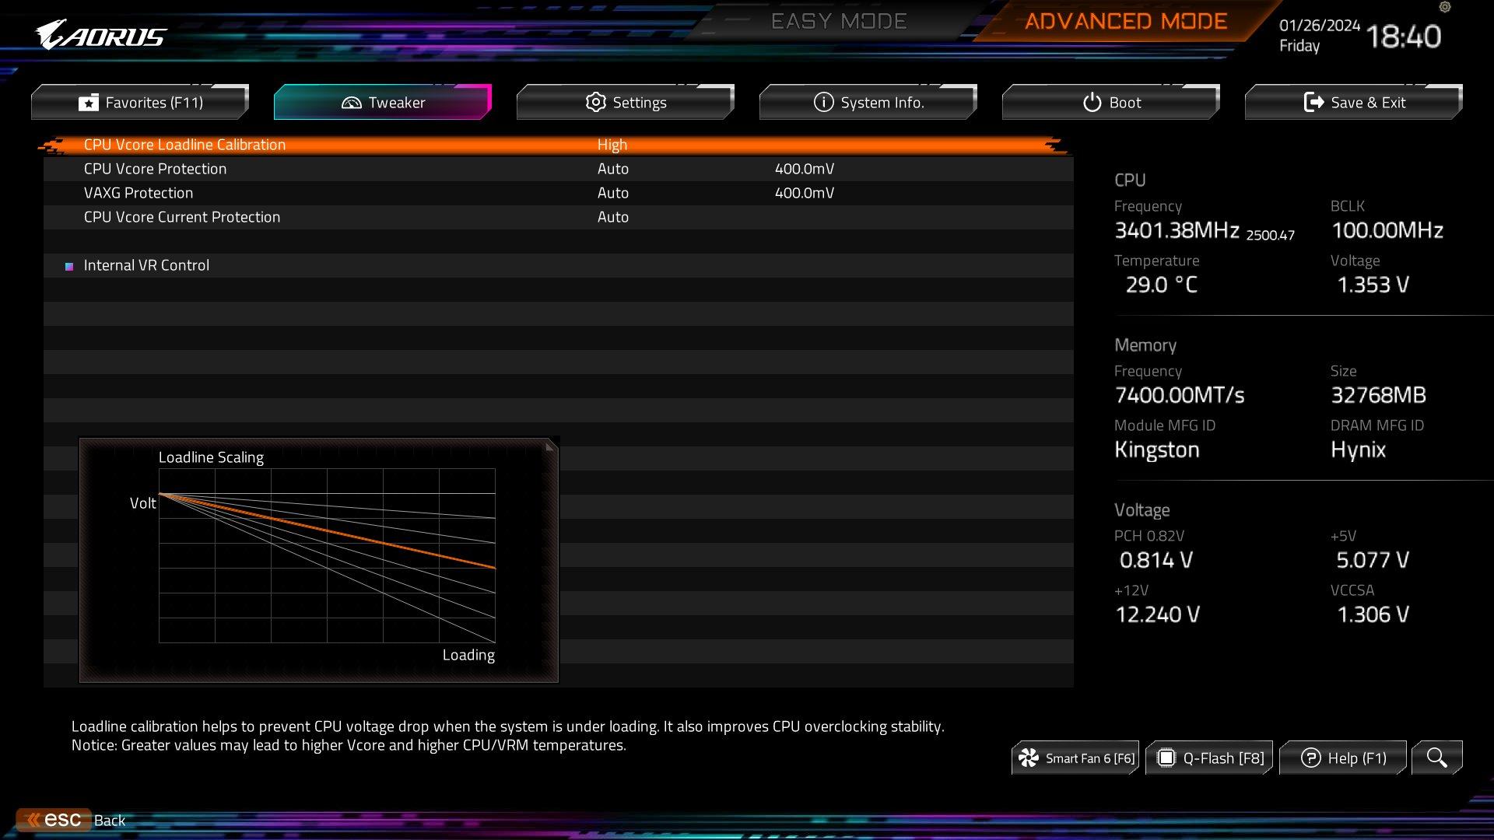Click the Smart Fan 6 fan icon

pyautogui.click(x=1029, y=758)
